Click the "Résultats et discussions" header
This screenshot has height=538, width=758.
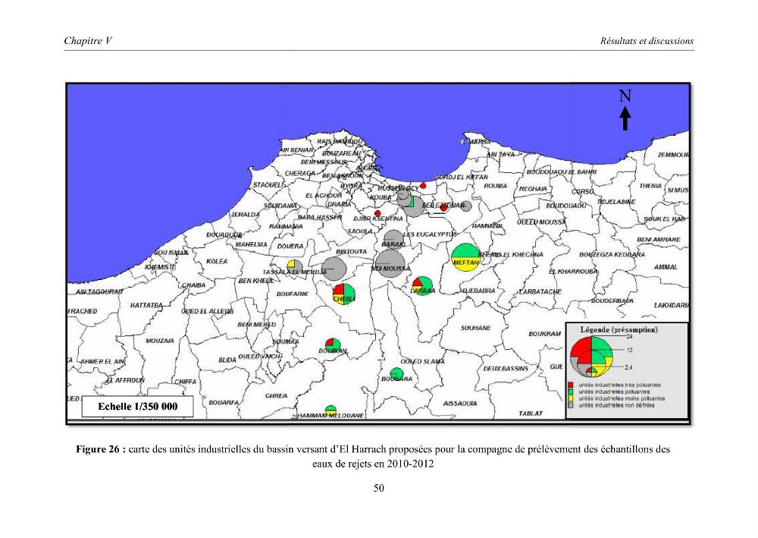647,41
